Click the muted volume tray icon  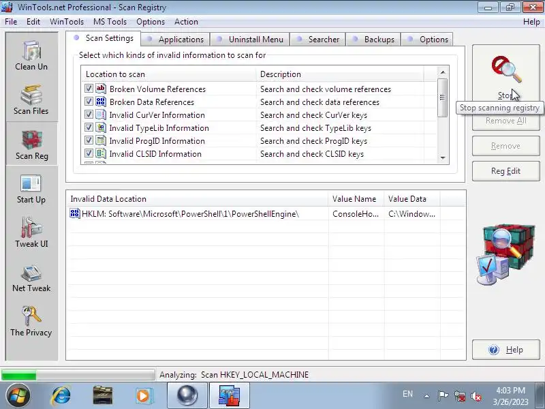click(x=476, y=396)
